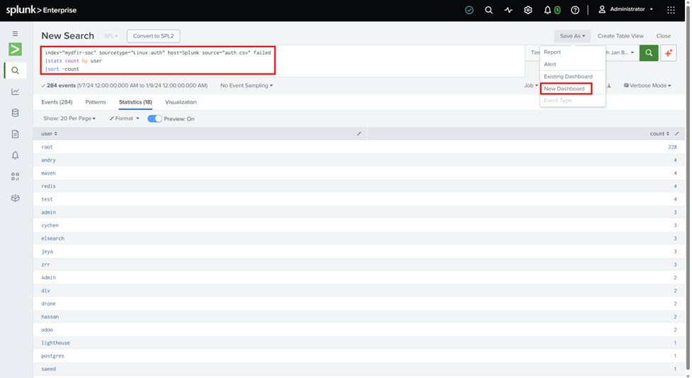Select the Search sidebar icon

click(x=15, y=70)
